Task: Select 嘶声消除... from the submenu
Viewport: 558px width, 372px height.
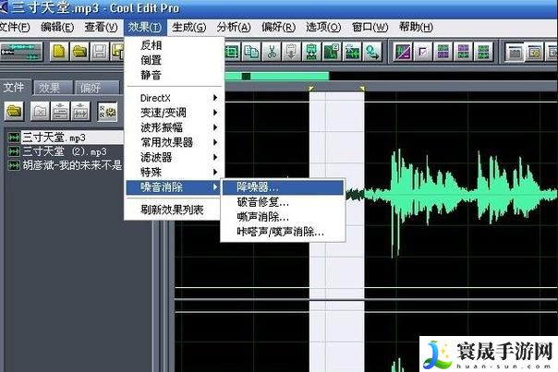Action: tap(284, 217)
